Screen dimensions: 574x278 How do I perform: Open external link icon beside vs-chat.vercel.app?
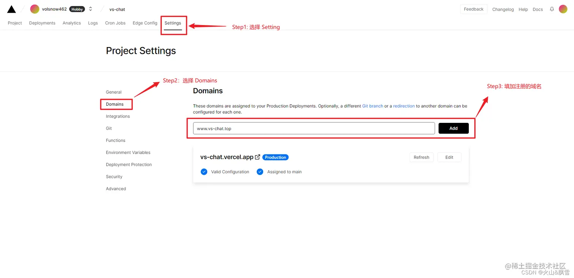257,157
